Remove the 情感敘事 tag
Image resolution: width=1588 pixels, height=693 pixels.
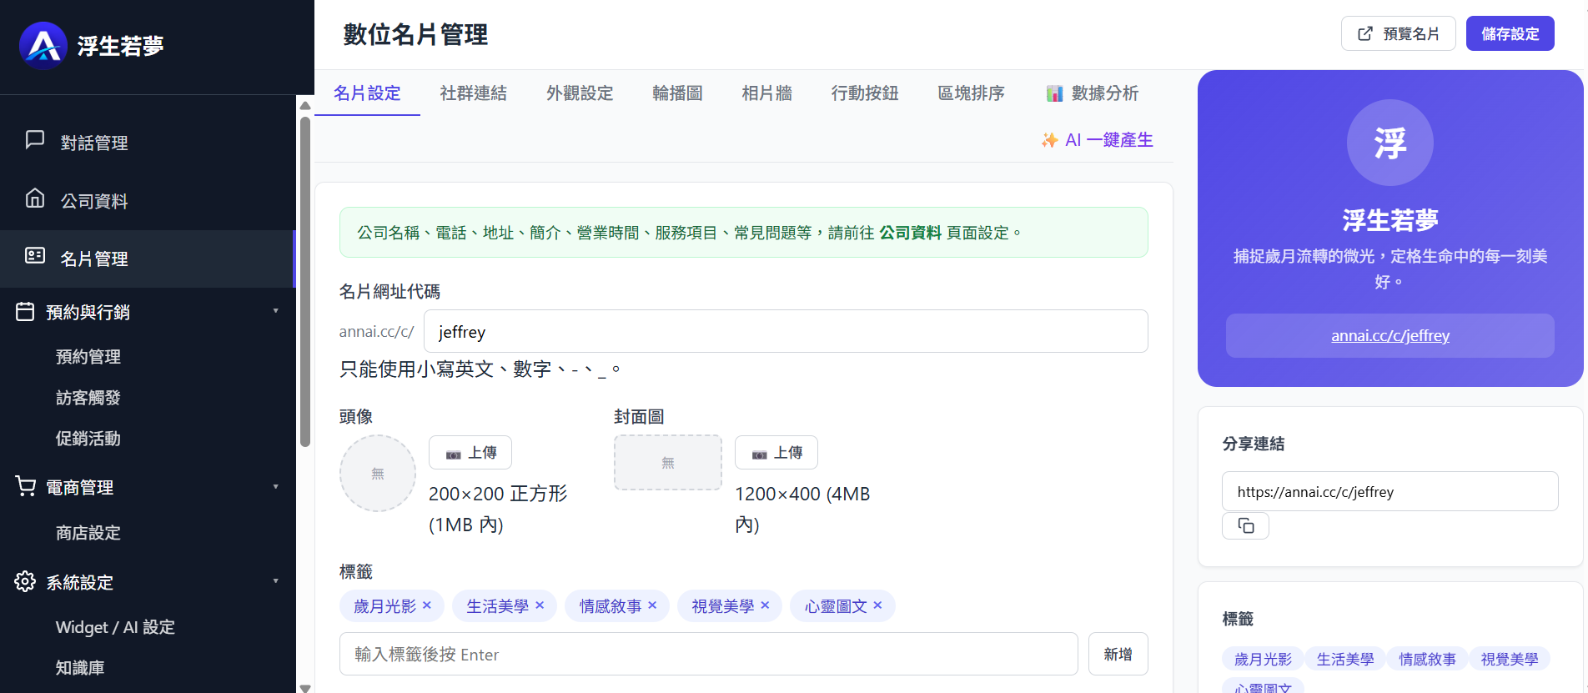652,605
